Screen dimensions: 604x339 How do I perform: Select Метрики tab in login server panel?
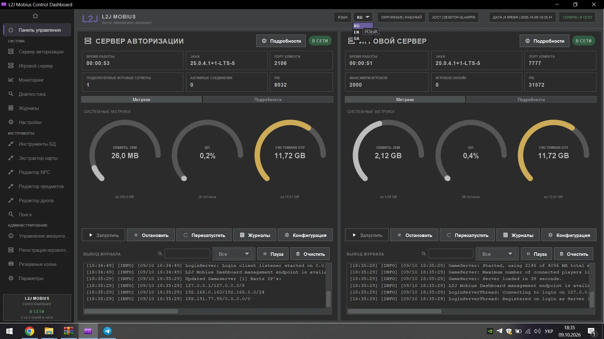tap(141, 100)
